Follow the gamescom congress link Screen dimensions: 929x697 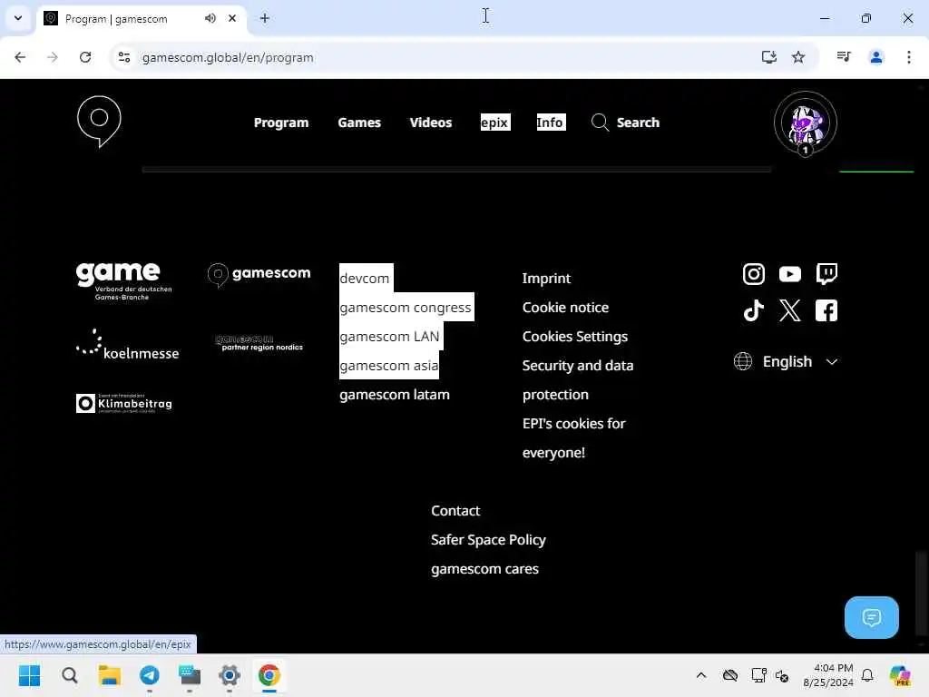pyautogui.click(x=406, y=307)
